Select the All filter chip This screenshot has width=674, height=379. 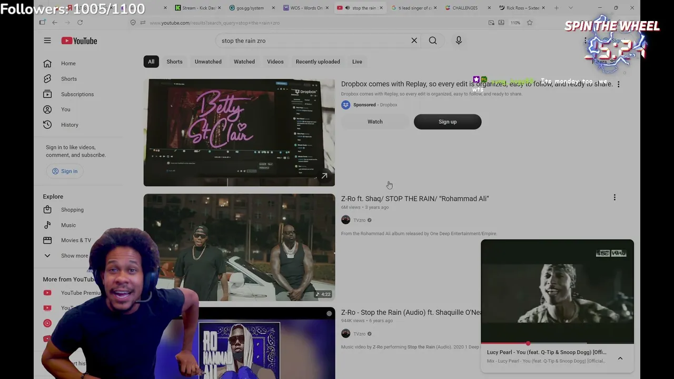[151, 62]
